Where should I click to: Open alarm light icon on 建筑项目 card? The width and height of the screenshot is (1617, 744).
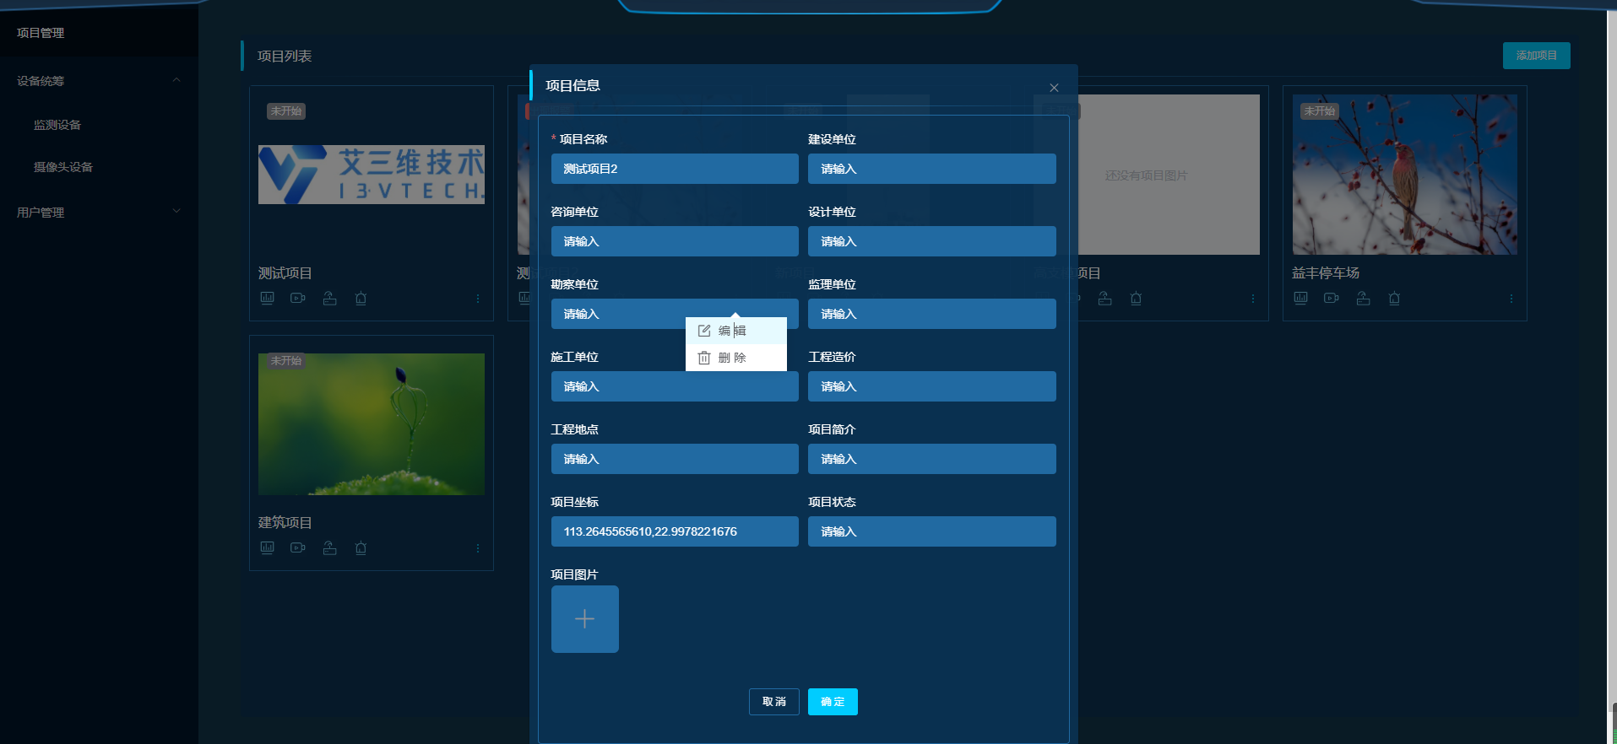tap(361, 547)
